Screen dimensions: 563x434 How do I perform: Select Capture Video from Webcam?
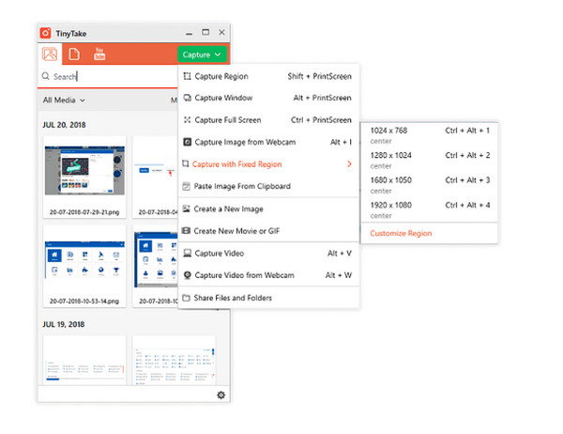tap(268, 275)
